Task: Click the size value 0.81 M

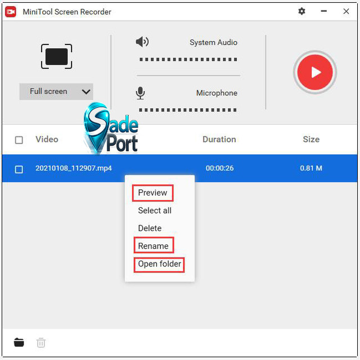Action: [x=311, y=168]
